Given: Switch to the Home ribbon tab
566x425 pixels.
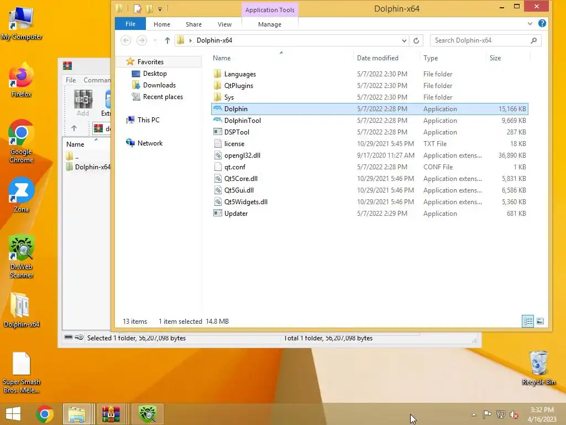Looking at the screenshot, I should [162, 24].
